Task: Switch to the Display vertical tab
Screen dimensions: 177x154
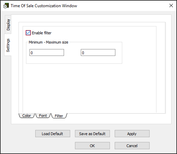Action: click(x=8, y=25)
